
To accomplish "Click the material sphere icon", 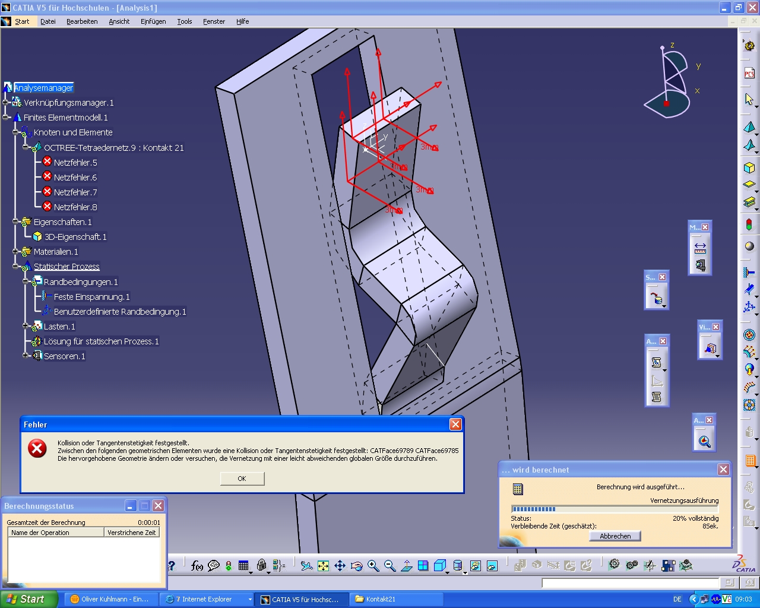I will [x=749, y=246].
